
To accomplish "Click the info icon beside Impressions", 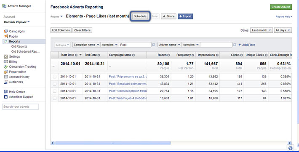I will click(x=217, y=55).
